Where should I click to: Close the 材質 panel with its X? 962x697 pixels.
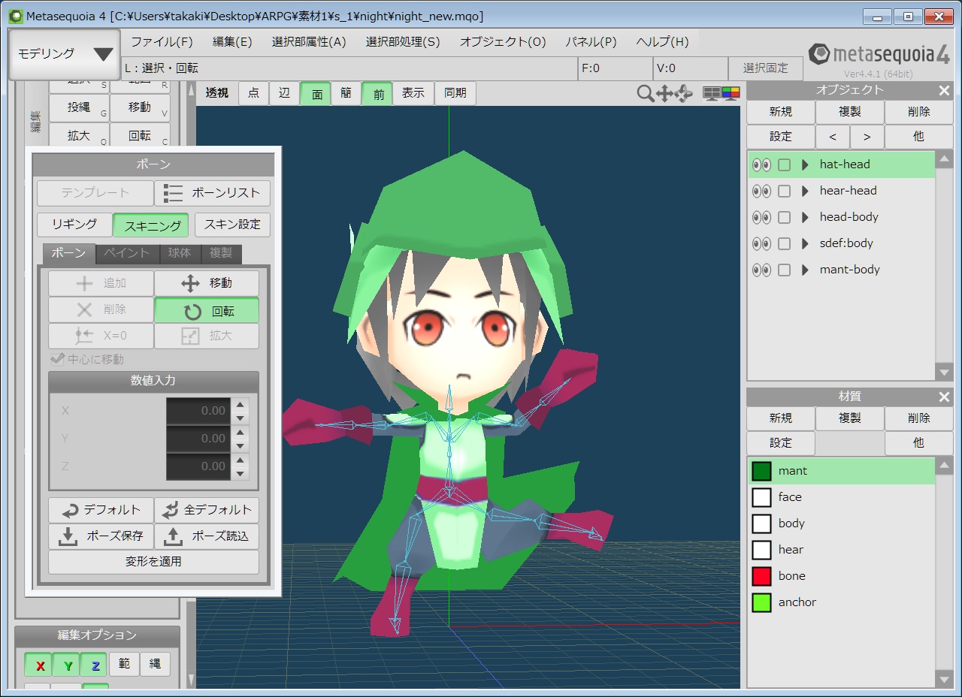[x=945, y=397]
